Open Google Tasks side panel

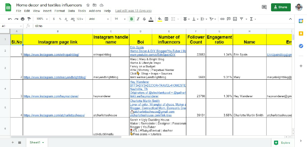coord(301,46)
